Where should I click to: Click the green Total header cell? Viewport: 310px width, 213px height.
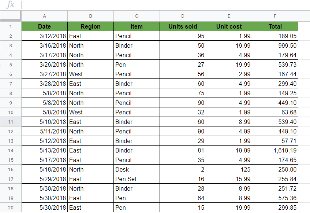coord(275,26)
